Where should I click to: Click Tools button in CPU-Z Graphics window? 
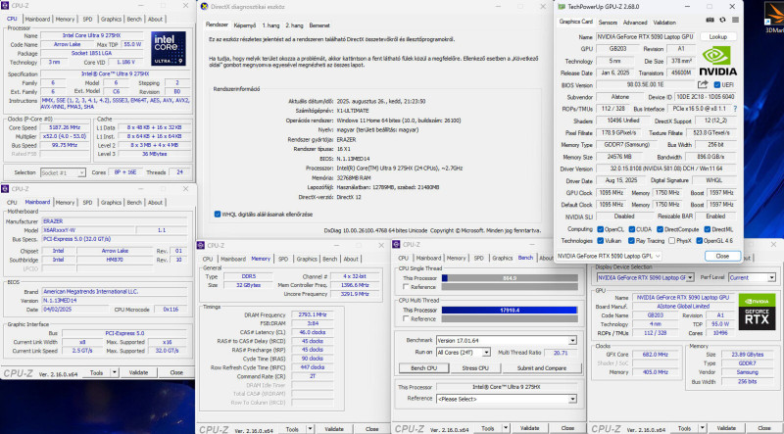tap(684, 428)
